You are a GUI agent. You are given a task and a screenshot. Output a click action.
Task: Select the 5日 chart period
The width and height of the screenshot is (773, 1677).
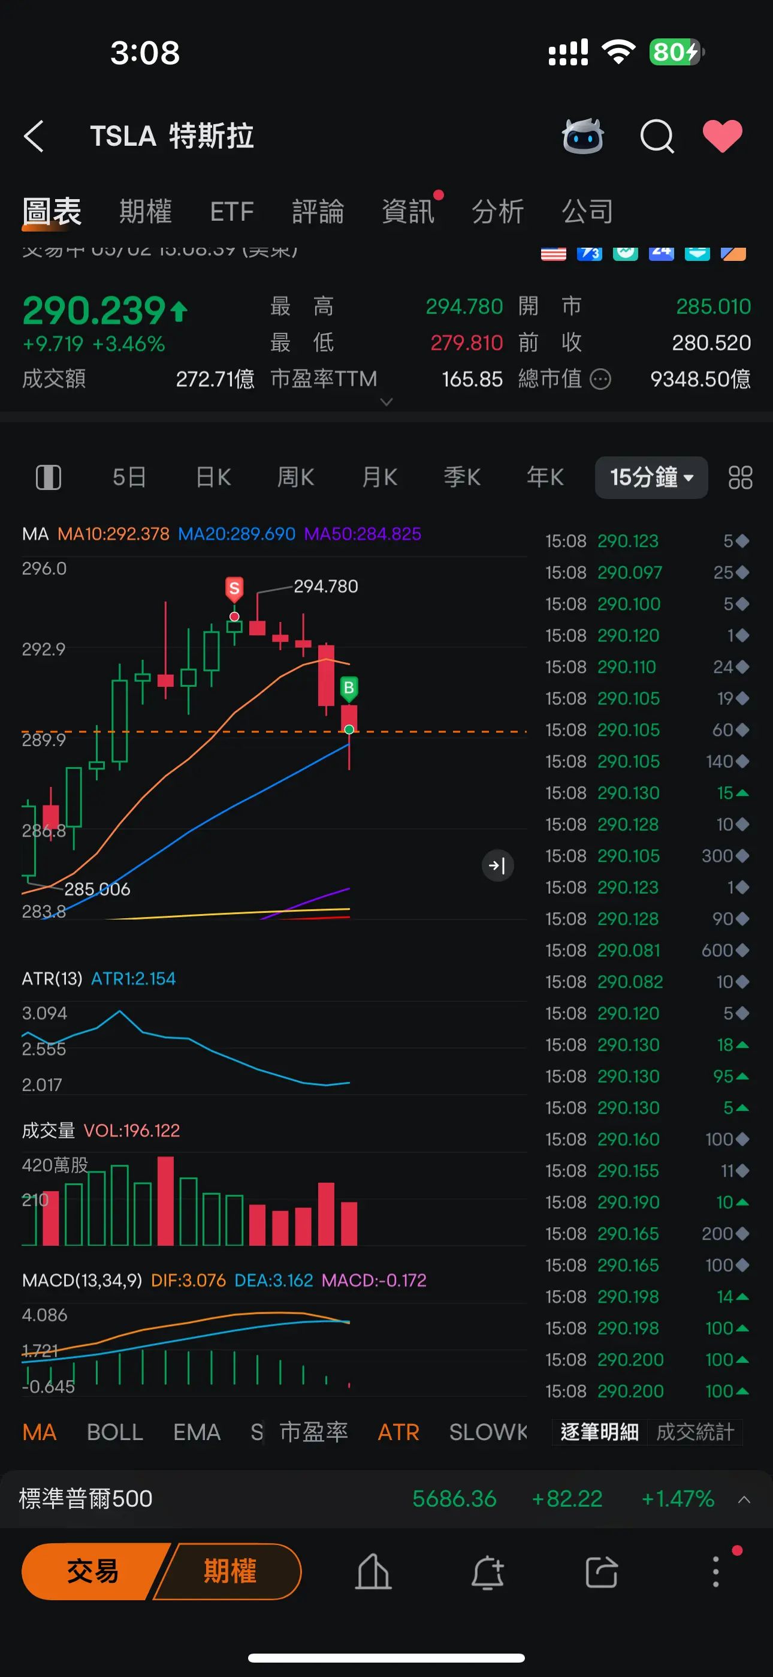[129, 477]
